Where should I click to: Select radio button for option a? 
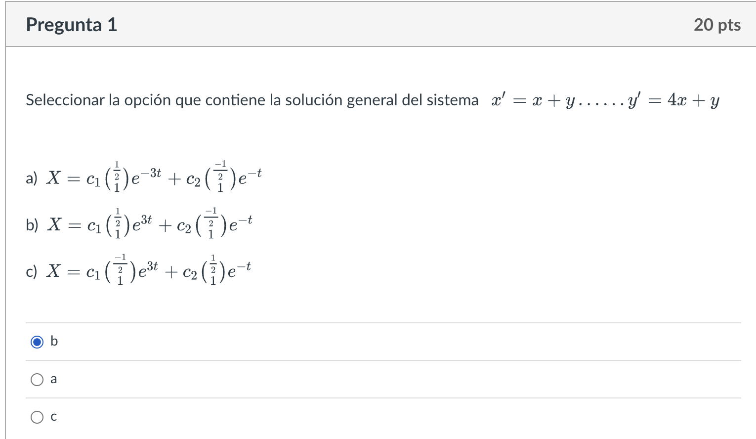(37, 379)
